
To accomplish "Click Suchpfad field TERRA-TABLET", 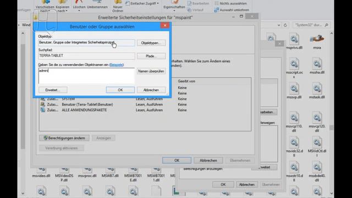I will tap(86, 56).
